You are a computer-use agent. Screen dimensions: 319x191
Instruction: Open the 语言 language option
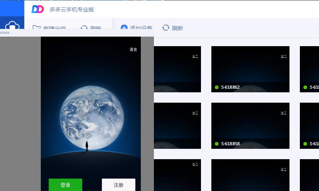133,50
